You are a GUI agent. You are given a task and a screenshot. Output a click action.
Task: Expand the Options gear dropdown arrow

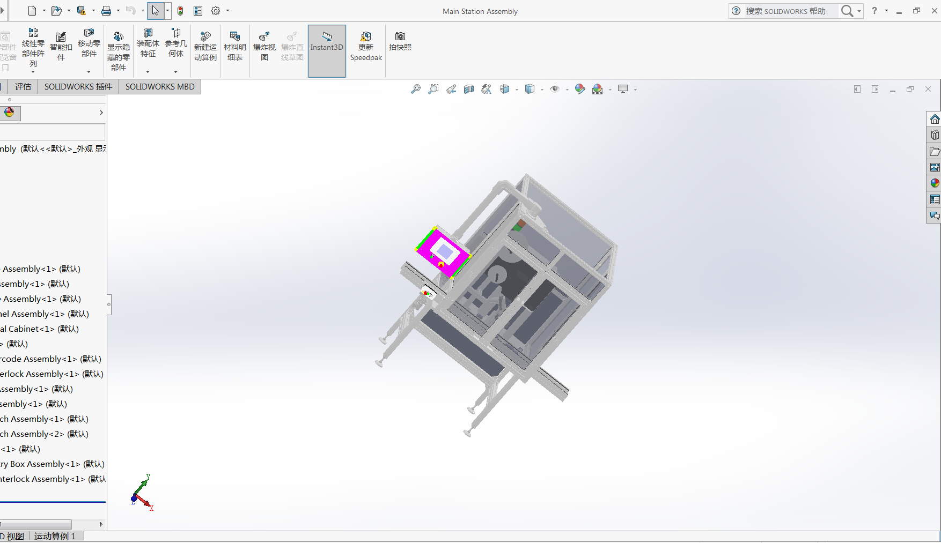click(x=227, y=11)
